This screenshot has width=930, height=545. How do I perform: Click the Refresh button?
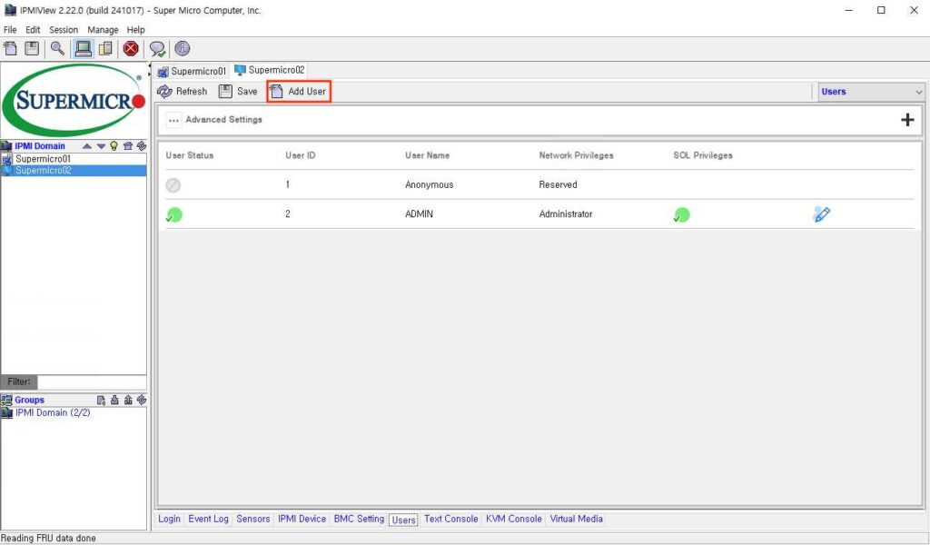182,92
